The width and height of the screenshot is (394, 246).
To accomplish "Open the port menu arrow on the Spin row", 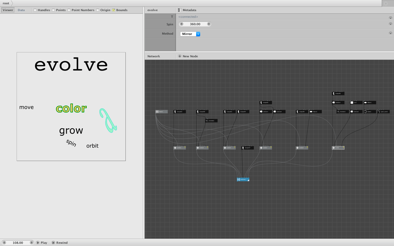I will click(390, 24).
